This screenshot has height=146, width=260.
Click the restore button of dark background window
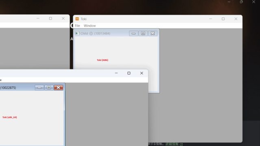pos(241,2)
